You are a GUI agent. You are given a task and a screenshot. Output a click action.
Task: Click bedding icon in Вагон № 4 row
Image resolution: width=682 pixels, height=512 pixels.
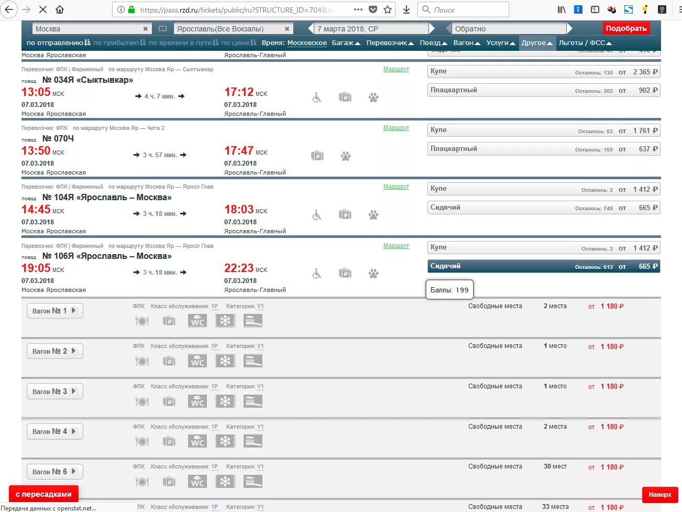[x=253, y=441]
